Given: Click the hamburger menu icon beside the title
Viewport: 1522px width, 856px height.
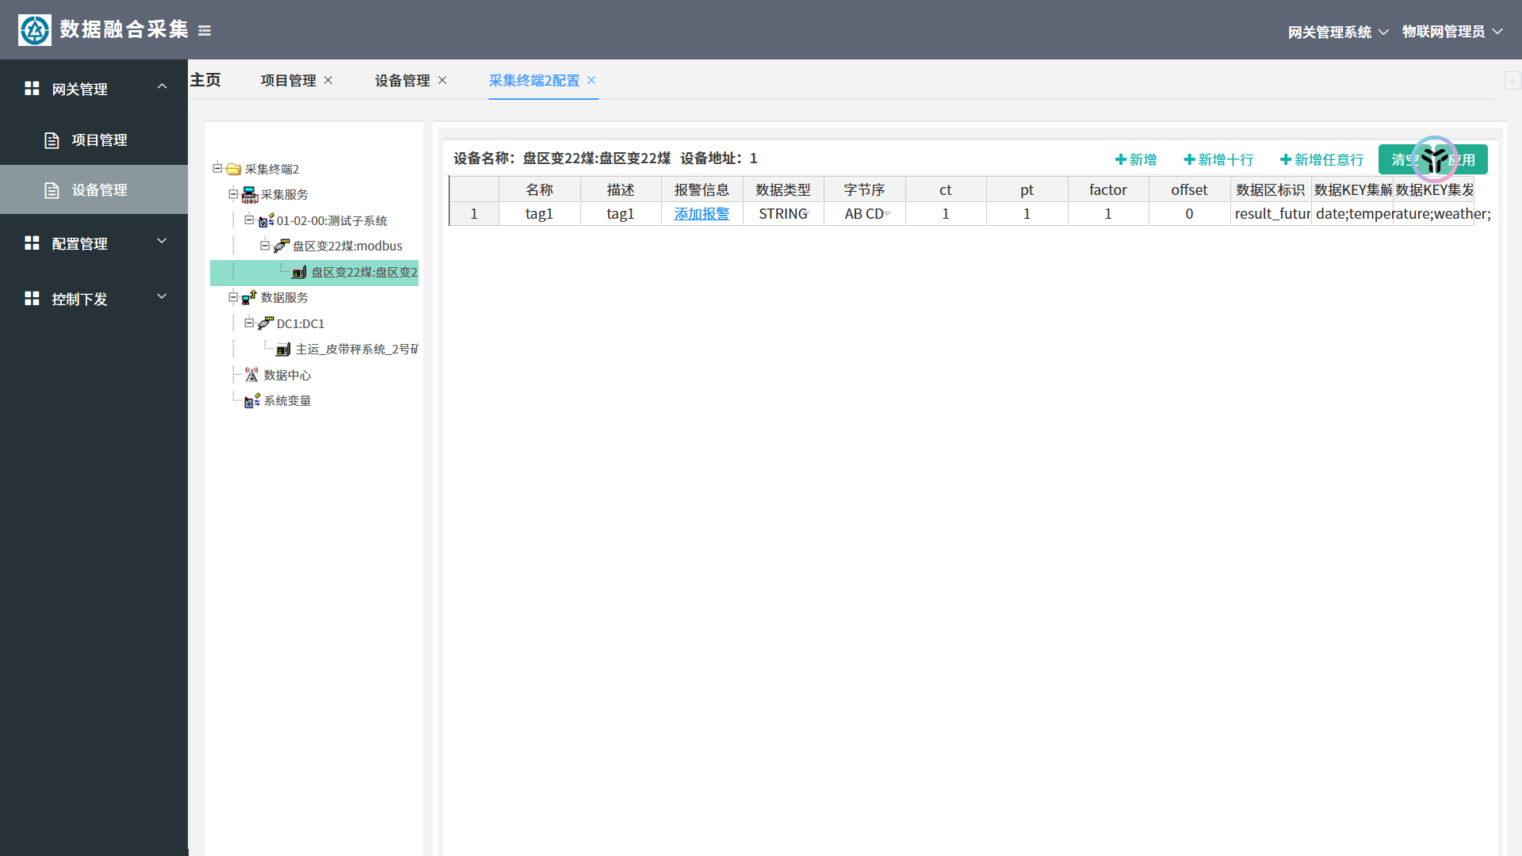Looking at the screenshot, I should (205, 31).
